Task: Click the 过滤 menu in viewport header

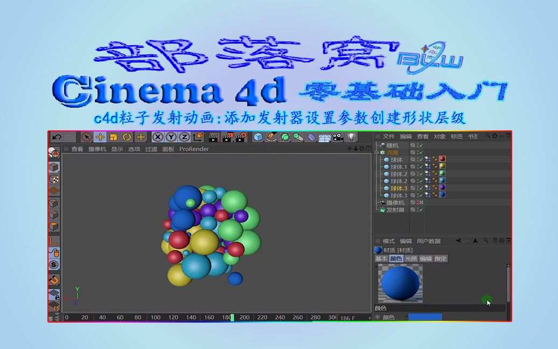Action: [x=151, y=149]
